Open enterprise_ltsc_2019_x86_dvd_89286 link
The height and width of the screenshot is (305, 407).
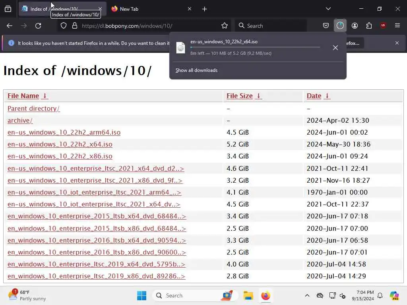pos(96,276)
